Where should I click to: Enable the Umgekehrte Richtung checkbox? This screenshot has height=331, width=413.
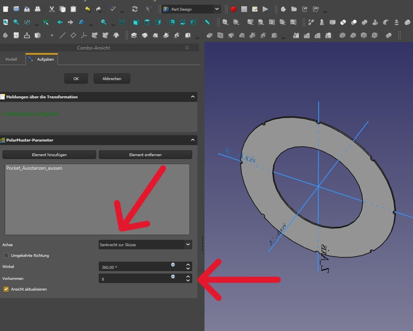click(6, 256)
